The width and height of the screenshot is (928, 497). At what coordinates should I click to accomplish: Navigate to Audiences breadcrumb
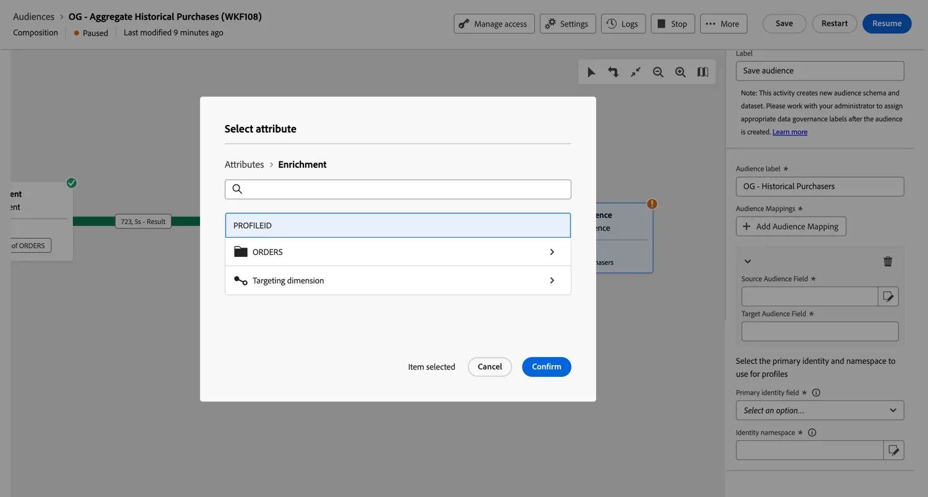pyautogui.click(x=33, y=17)
